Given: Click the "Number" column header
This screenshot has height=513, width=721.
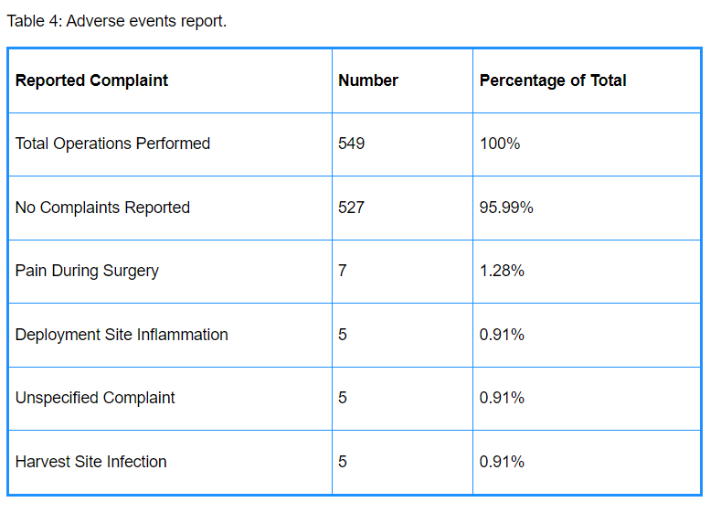Looking at the screenshot, I should pos(368,80).
